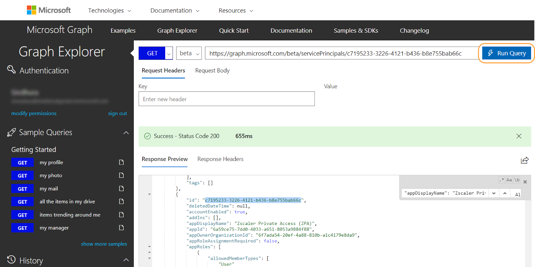Open docs icon for my photo query
The height and width of the screenshot is (267, 535).
[x=121, y=175]
